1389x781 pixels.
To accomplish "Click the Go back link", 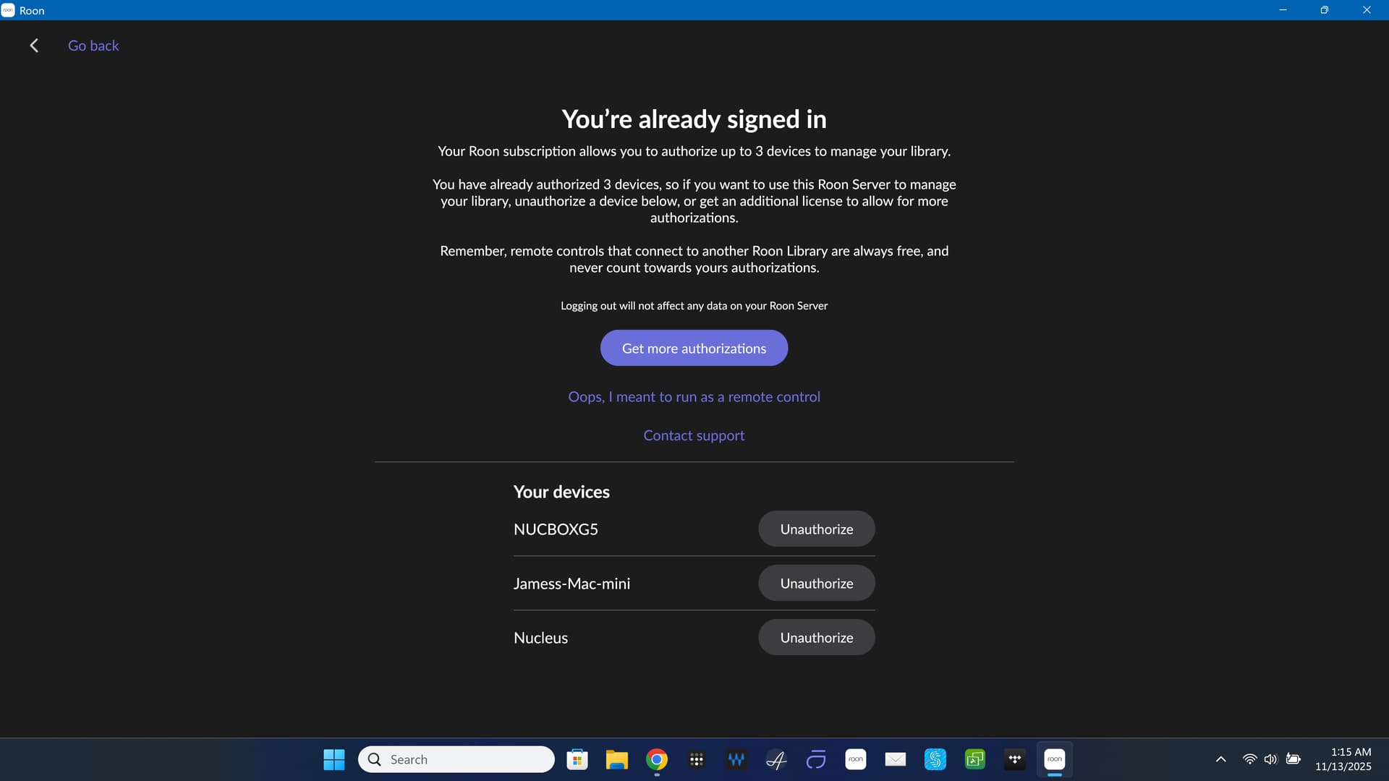I will point(93,46).
